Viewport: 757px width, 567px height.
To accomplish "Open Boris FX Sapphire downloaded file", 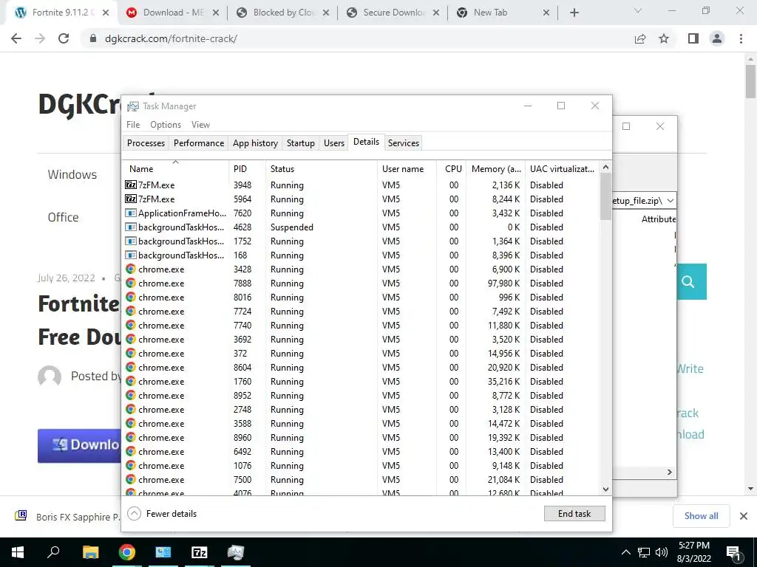I will (67, 516).
